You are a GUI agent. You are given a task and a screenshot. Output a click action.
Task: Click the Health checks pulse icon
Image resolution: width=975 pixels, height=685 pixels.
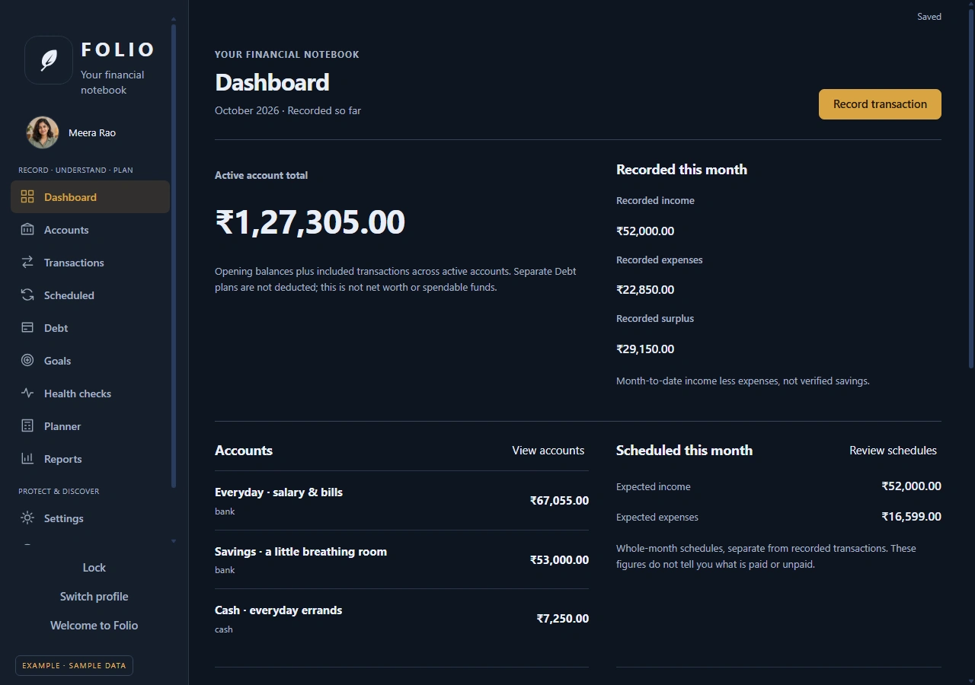[x=27, y=393]
